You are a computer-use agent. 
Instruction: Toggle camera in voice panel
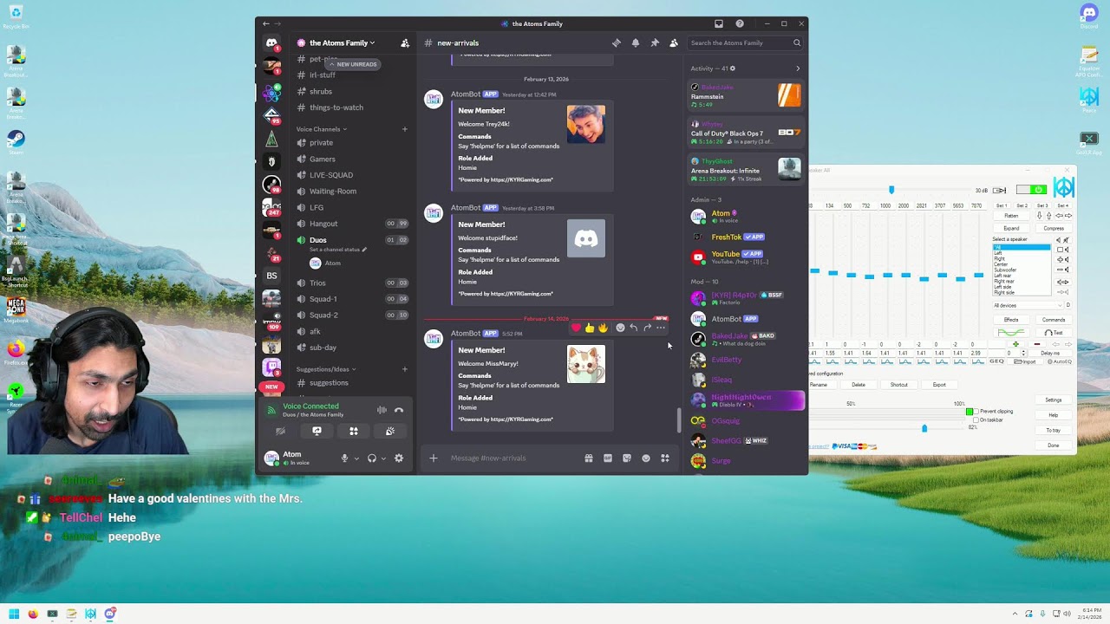[280, 431]
